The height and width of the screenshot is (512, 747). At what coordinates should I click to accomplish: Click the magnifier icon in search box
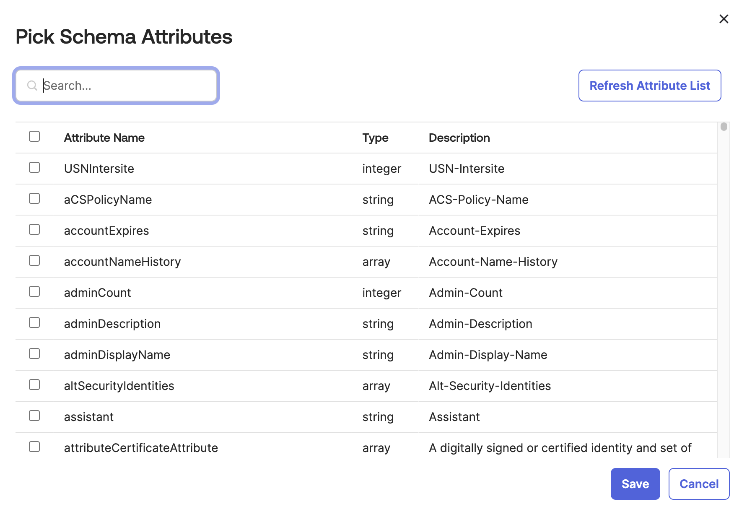[x=32, y=86]
